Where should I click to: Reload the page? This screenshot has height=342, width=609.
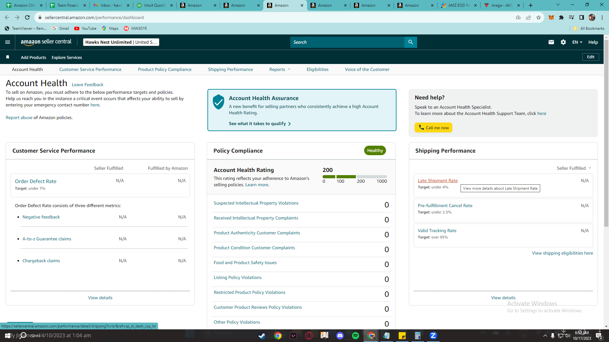click(27, 17)
